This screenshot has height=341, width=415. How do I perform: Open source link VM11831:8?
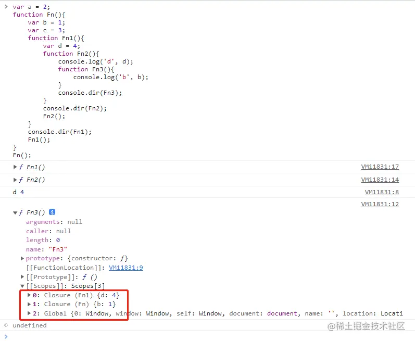pyautogui.click(x=382, y=192)
